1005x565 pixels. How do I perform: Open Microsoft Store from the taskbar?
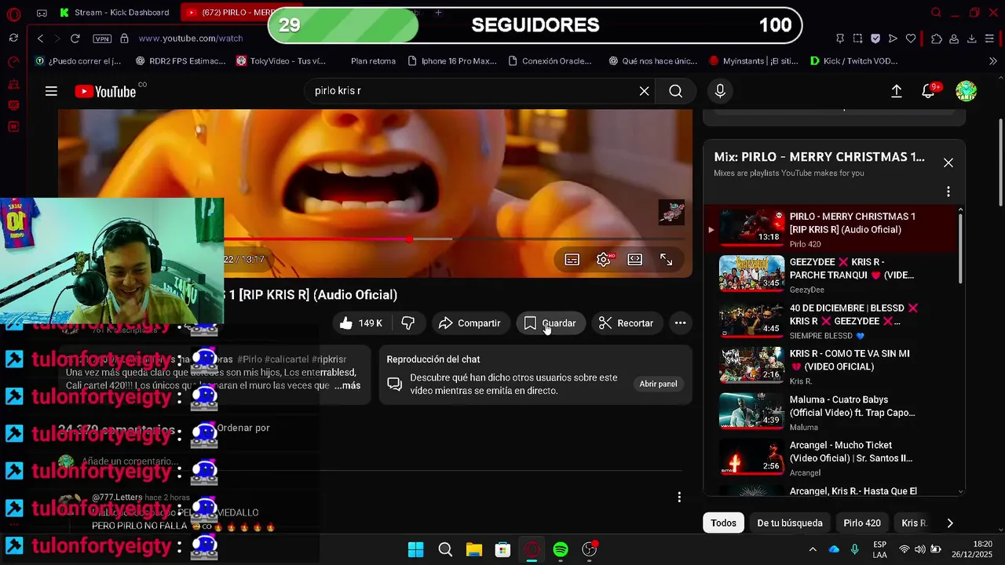coord(502,549)
